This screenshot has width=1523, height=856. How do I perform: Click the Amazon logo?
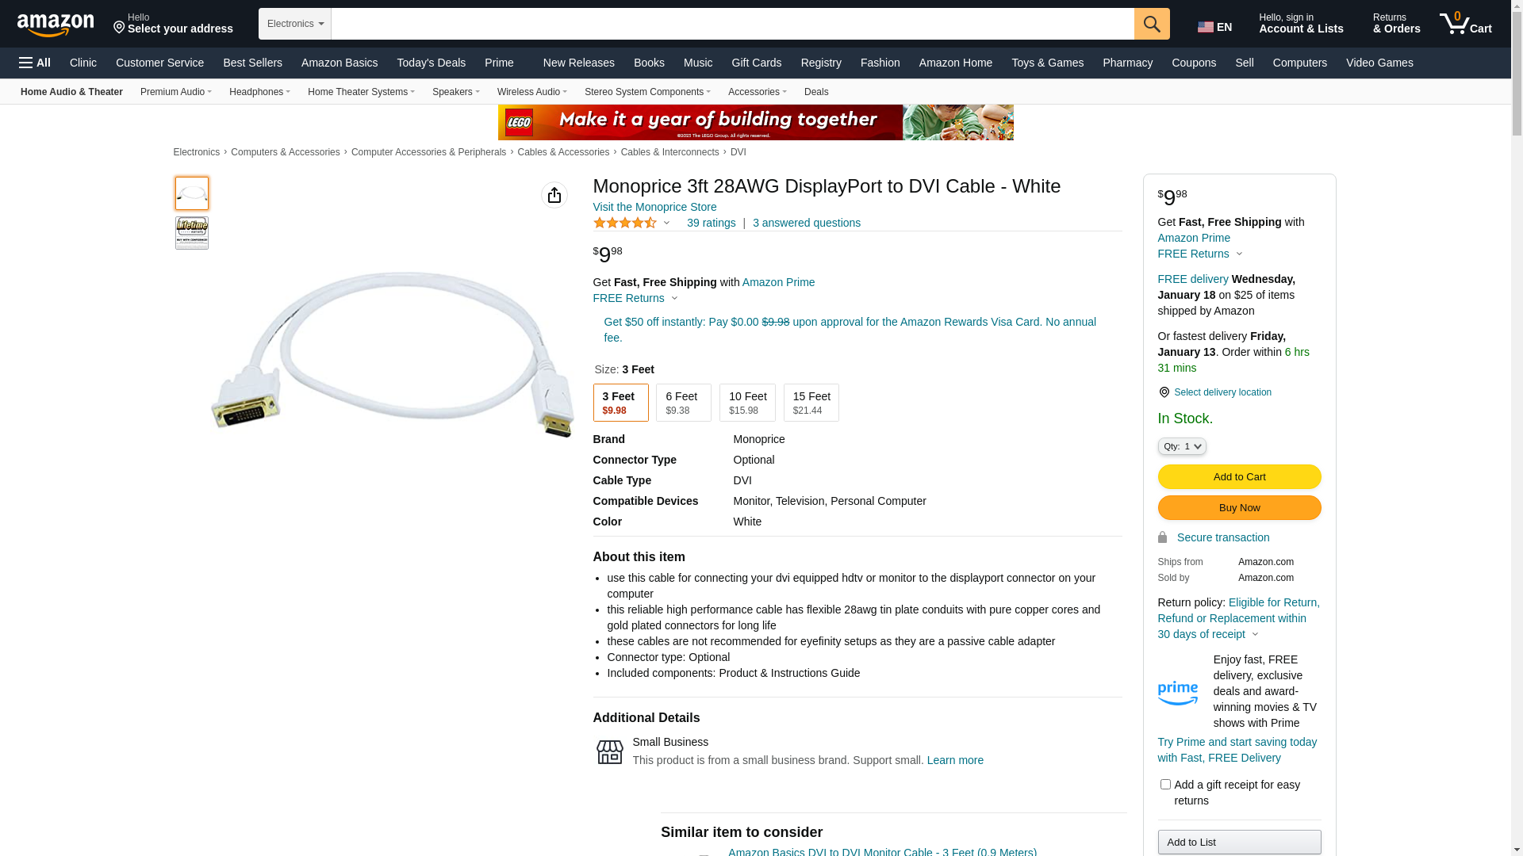coord(56,25)
